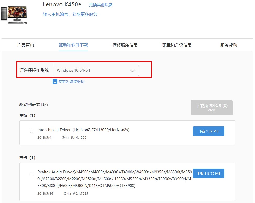255x203 pixels.
Task: Go to the 配置和升级信息 tab
Action: [x=177, y=45]
